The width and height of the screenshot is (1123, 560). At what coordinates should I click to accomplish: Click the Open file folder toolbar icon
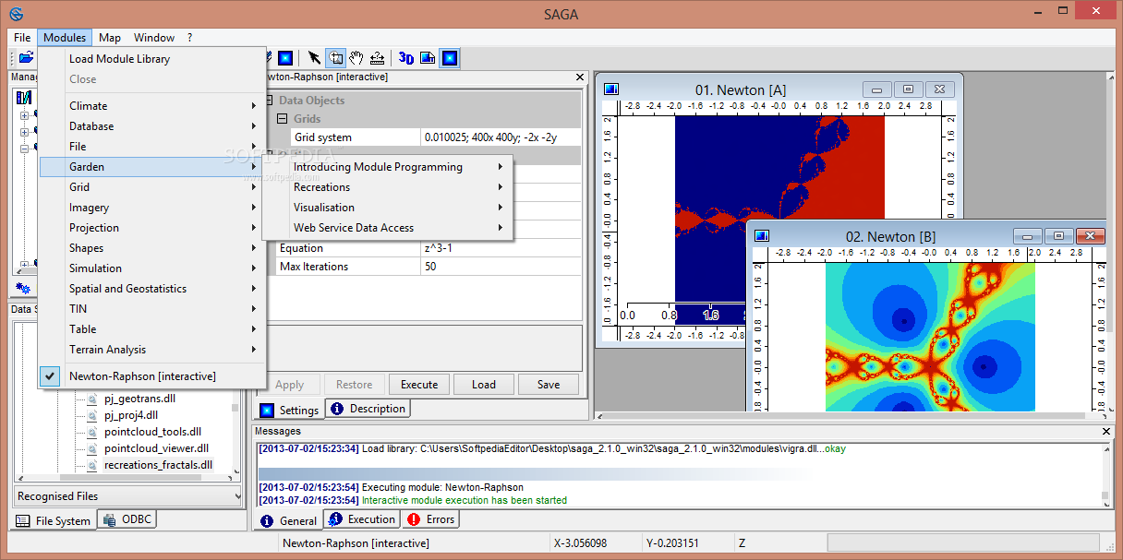[26, 58]
